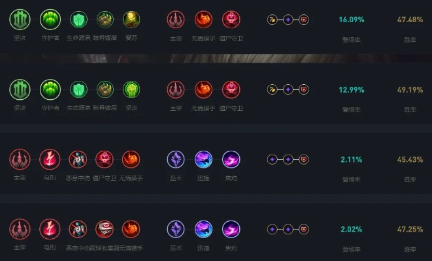Select 电刑 keystone in the 2.11% row
This screenshot has width=432, height=261.
point(50,159)
